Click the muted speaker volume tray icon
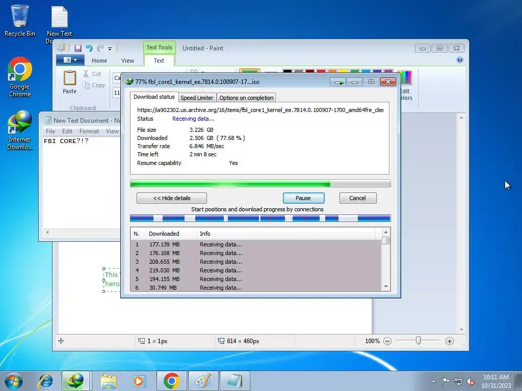 coord(471,382)
